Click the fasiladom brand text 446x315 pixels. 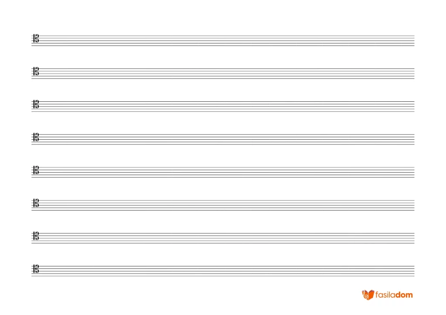point(394,295)
